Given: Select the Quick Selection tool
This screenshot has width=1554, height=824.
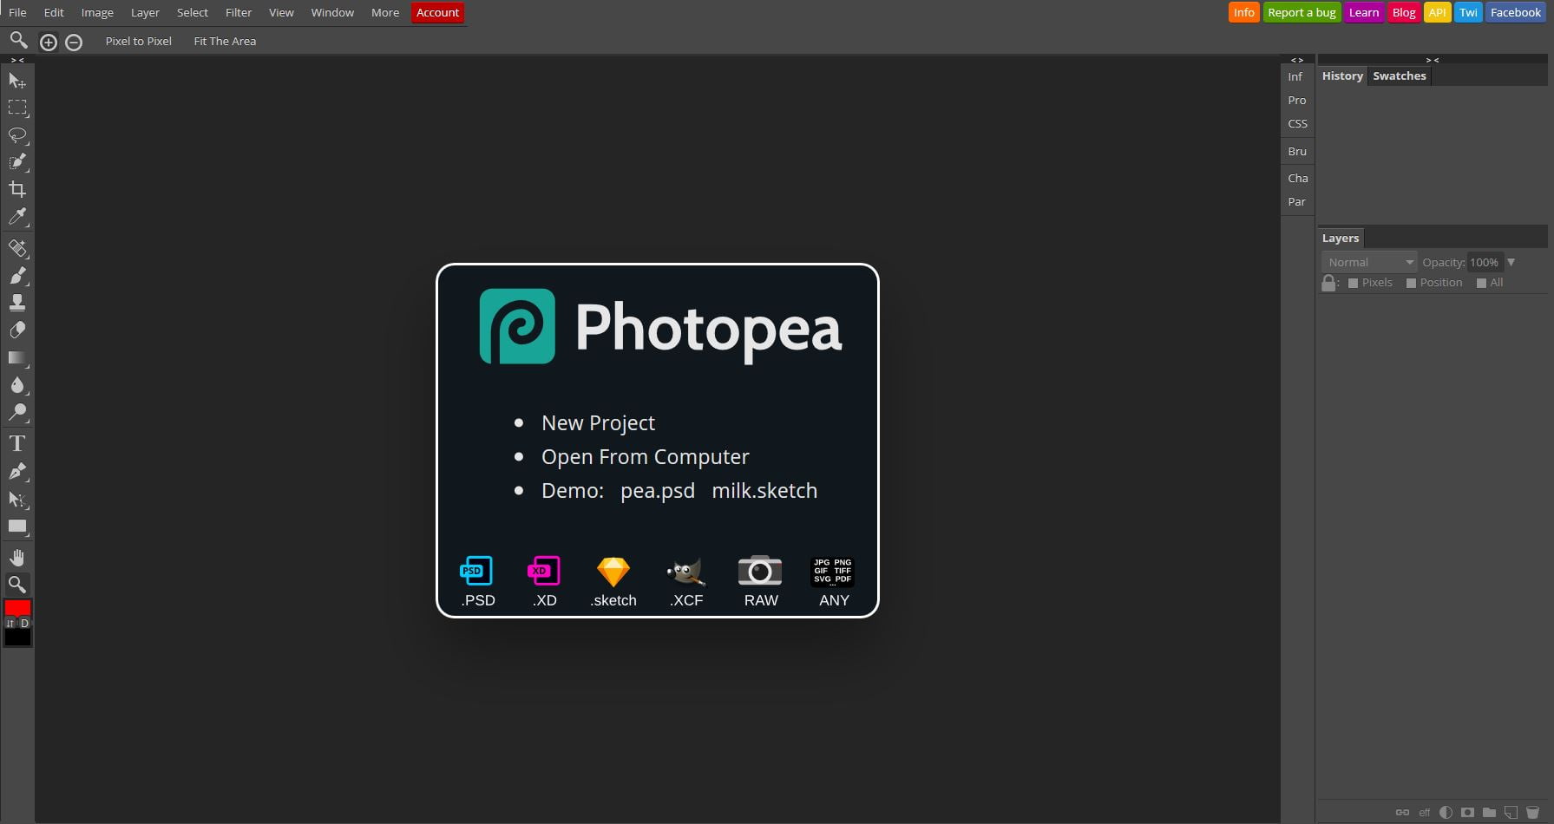Looking at the screenshot, I should click(x=17, y=161).
